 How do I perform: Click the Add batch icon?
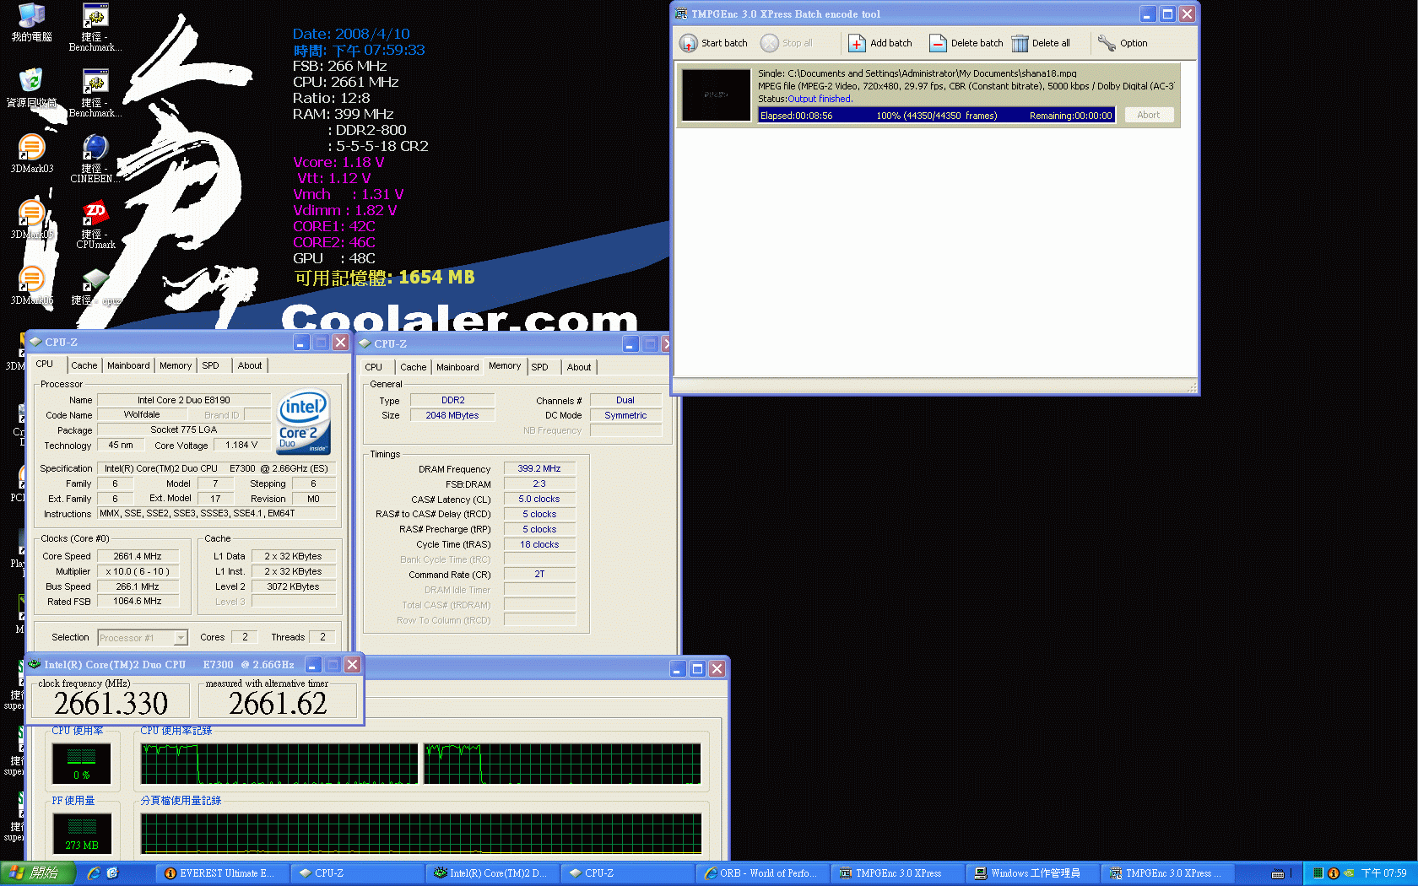(857, 43)
